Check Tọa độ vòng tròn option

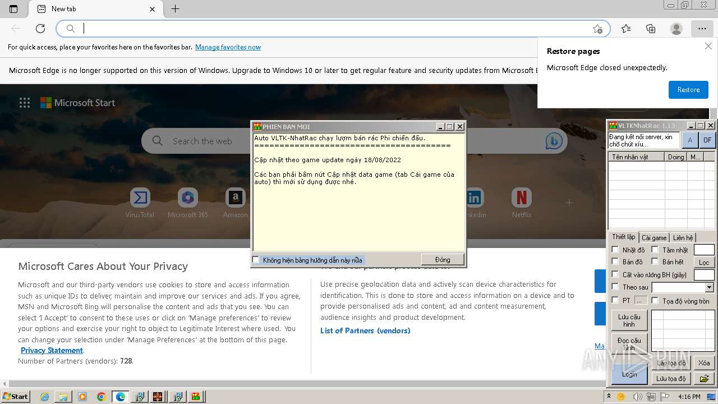[655, 301]
